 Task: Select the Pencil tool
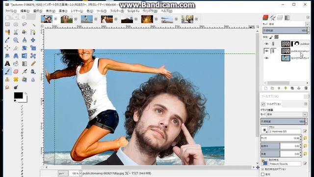33,63
